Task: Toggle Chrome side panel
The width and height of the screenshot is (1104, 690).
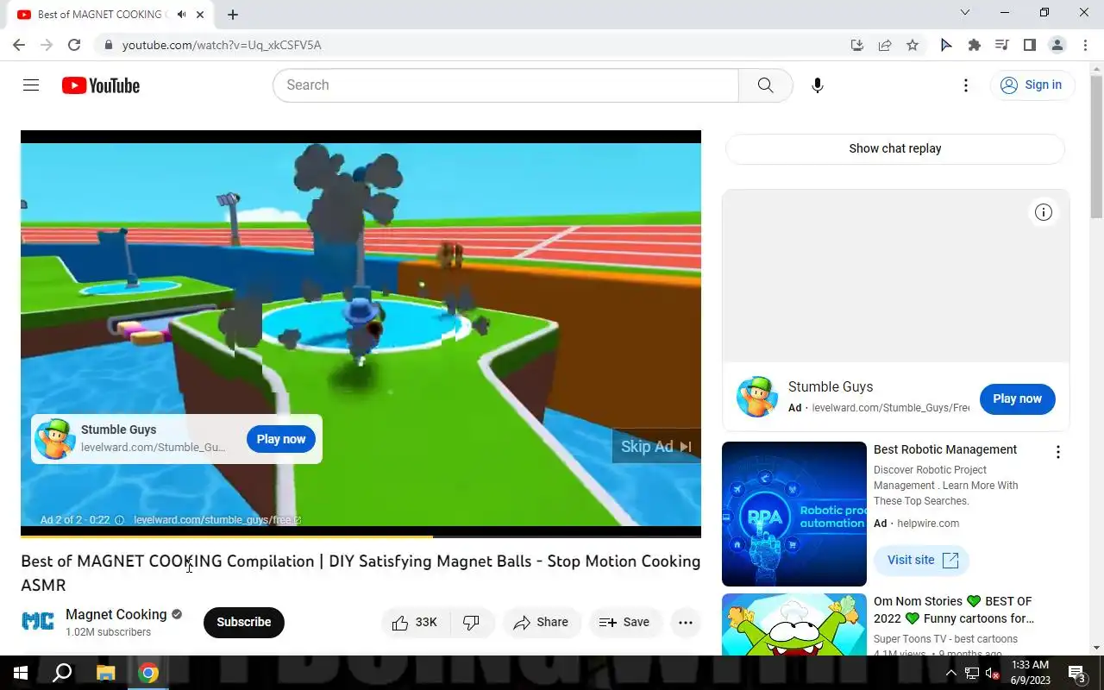Action: pos(1030,45)
